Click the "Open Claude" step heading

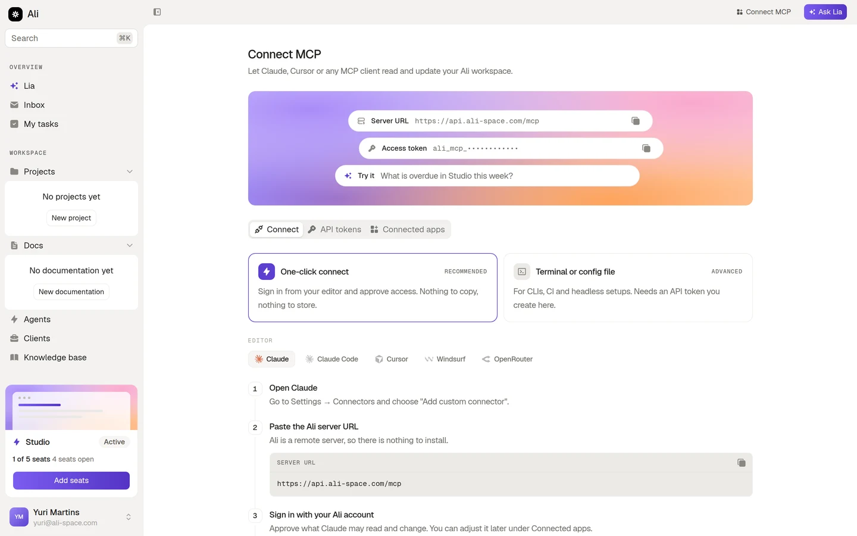click(293, 388)
